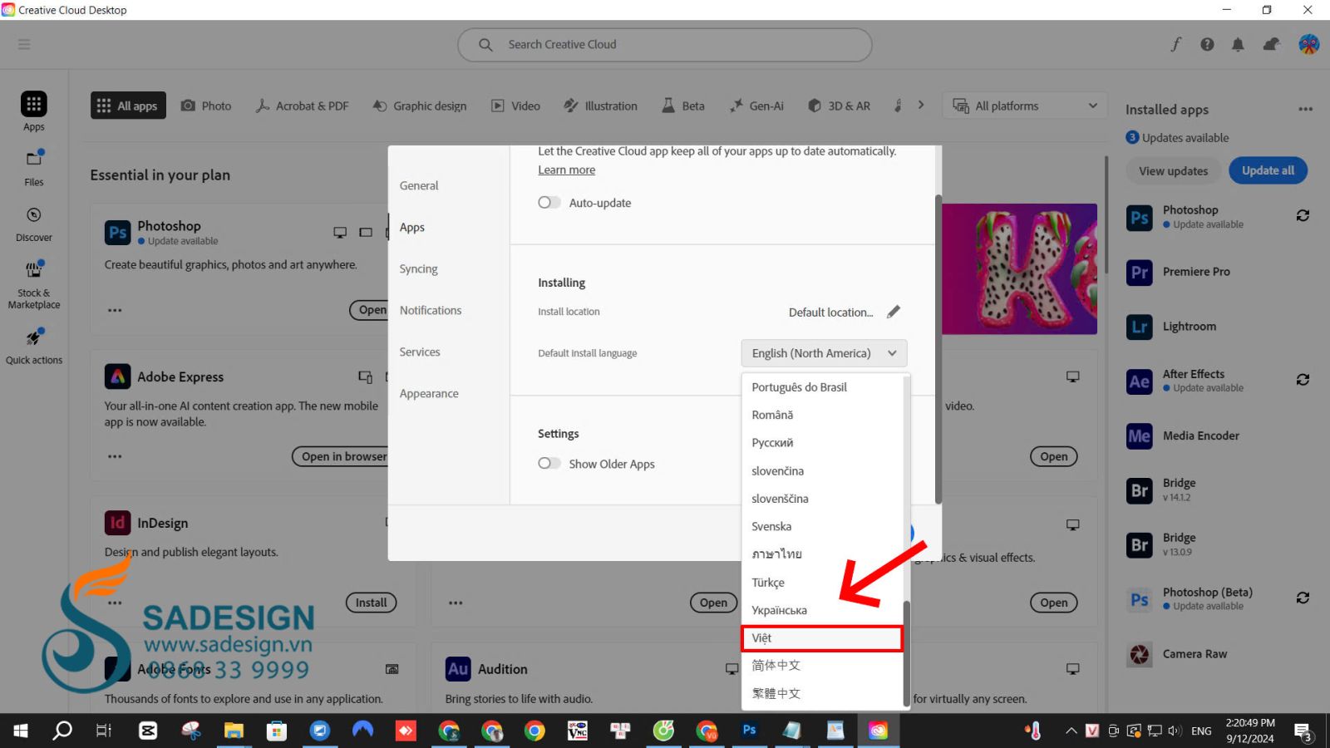Install InDesign with Install button
Viewport: 1330px width, 748px height.
pos(371,603)
